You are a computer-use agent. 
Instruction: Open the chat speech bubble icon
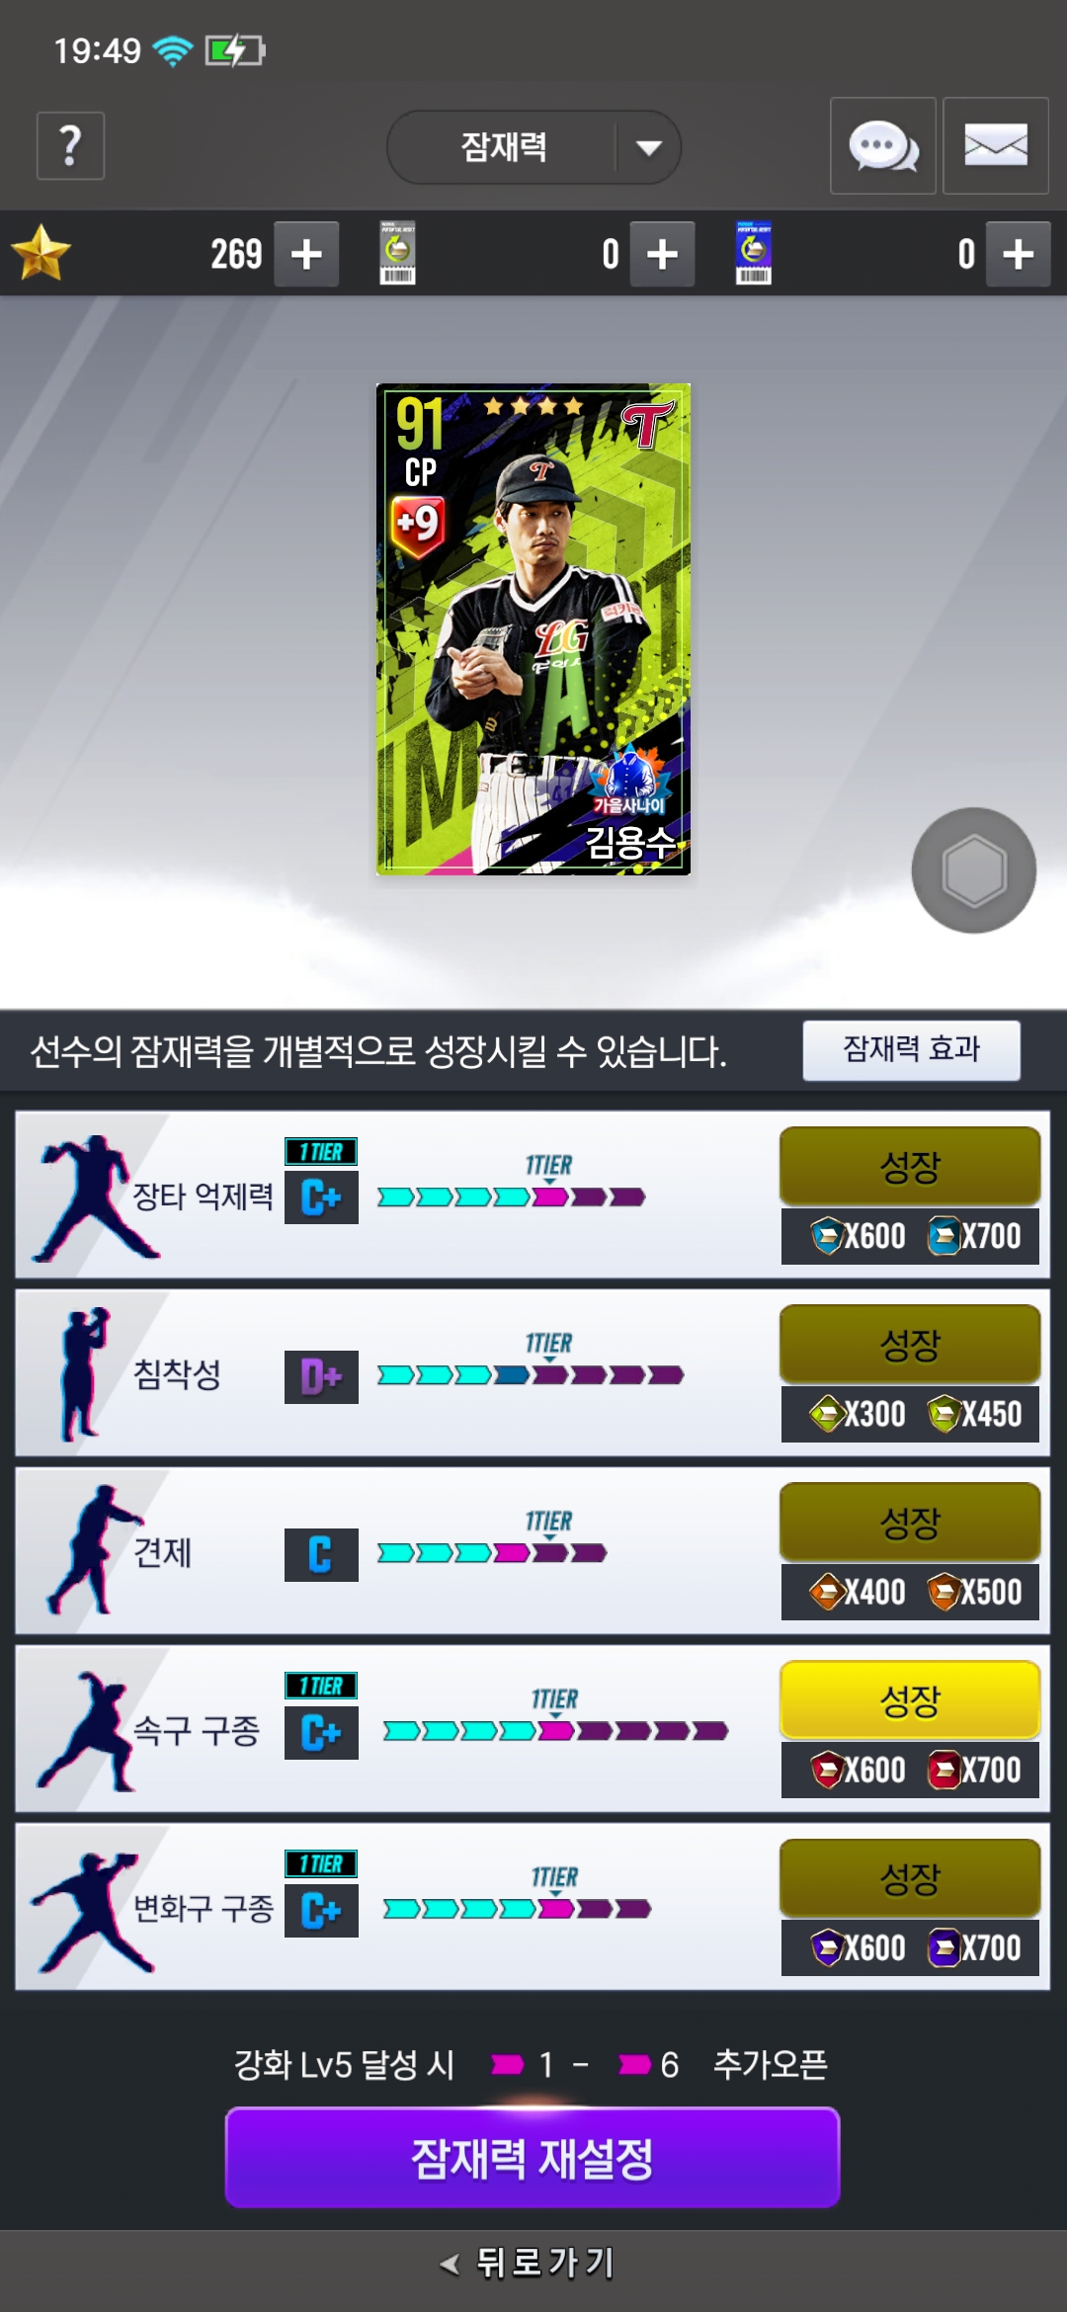(x=883, y=146)
